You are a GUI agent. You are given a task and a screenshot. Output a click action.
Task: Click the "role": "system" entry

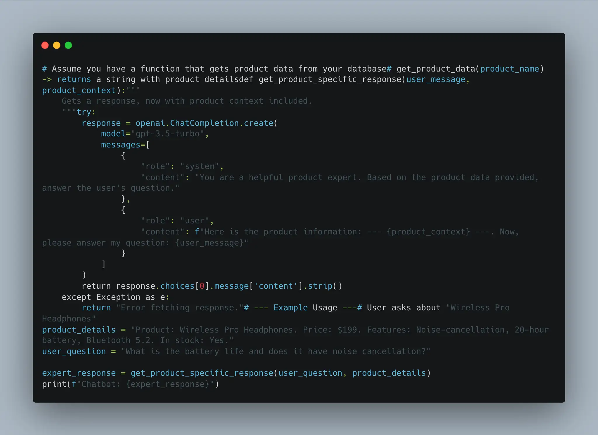(x=182, y=166)
